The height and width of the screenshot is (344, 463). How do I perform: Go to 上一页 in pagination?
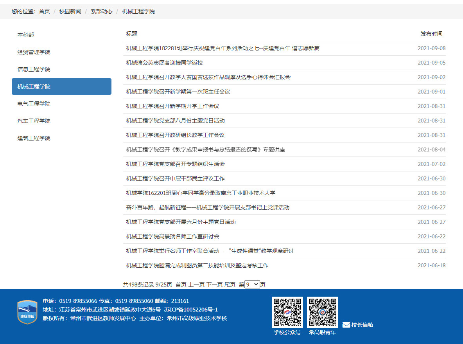[x=196, y=285]
